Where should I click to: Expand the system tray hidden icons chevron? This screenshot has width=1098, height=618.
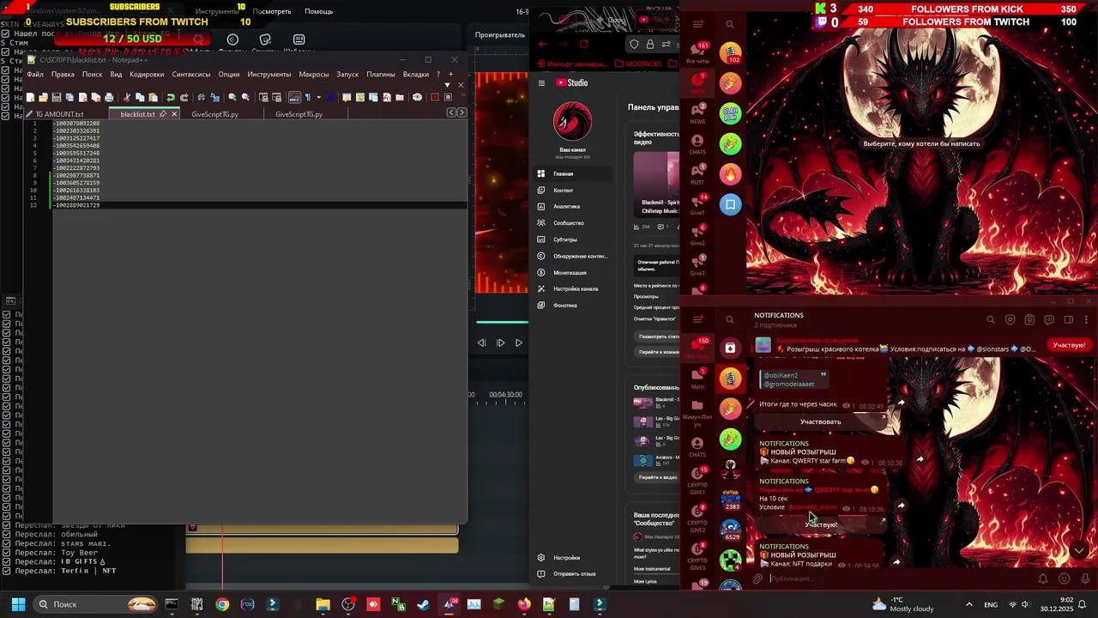point(969,604)
